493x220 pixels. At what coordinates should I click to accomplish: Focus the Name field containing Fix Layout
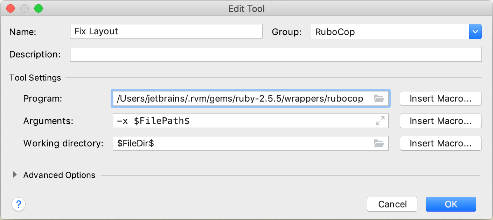[x=166, y=31]
